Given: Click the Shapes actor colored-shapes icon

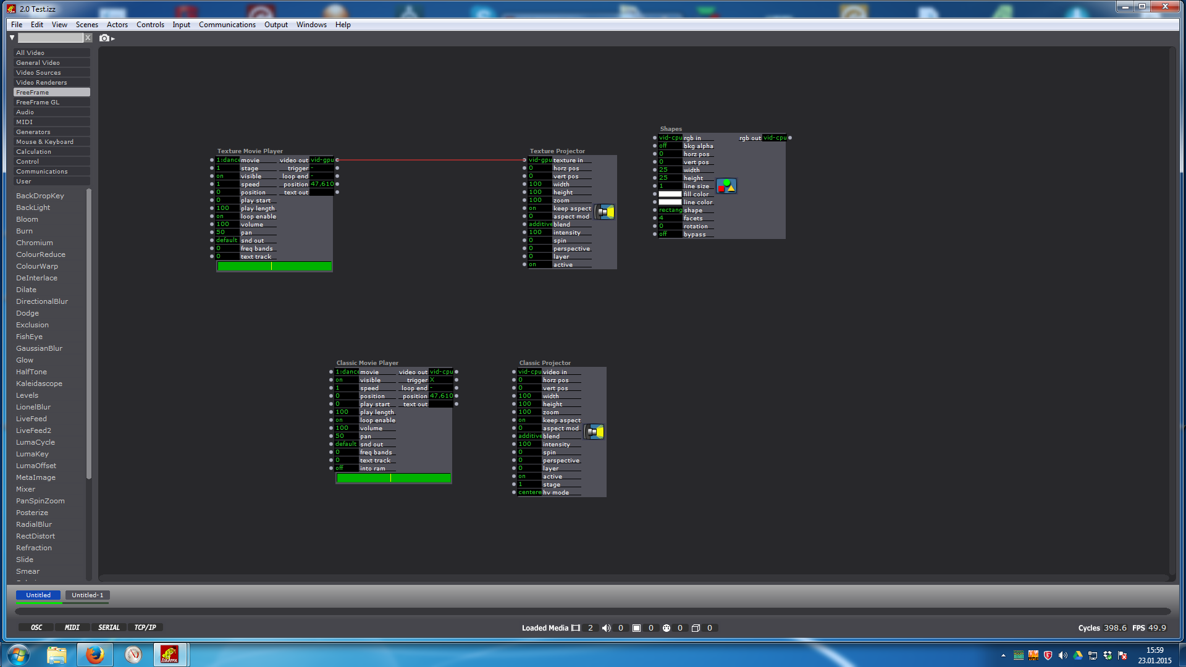Looking at the screenshot, I should 726,185.
